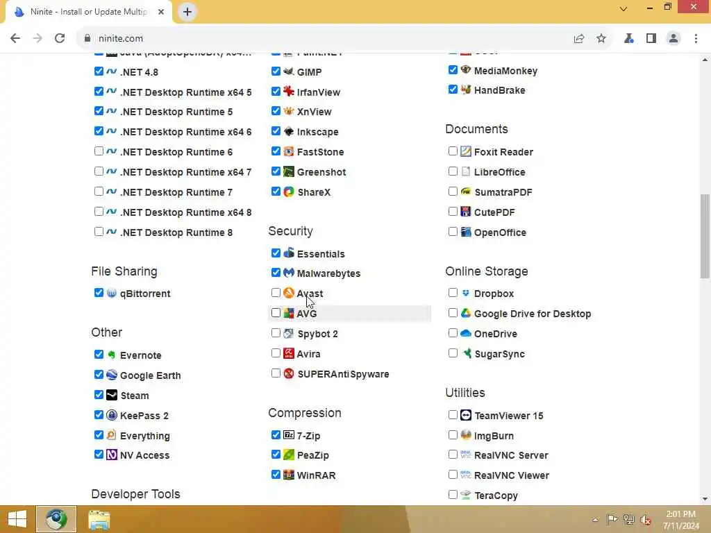711x533 pixels.
Task: Click the scrollbar down arrow
Action: pos(705,499)
